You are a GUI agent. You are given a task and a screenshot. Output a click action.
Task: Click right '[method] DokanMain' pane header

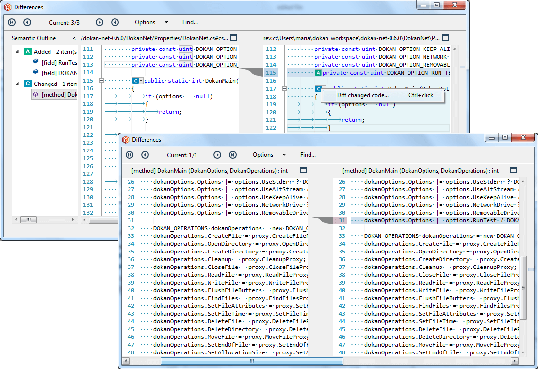[421, 171]
